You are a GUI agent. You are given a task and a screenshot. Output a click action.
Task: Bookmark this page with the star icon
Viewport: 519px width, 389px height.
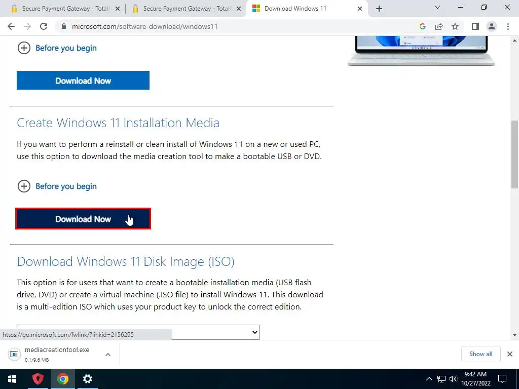pos(455,26)
